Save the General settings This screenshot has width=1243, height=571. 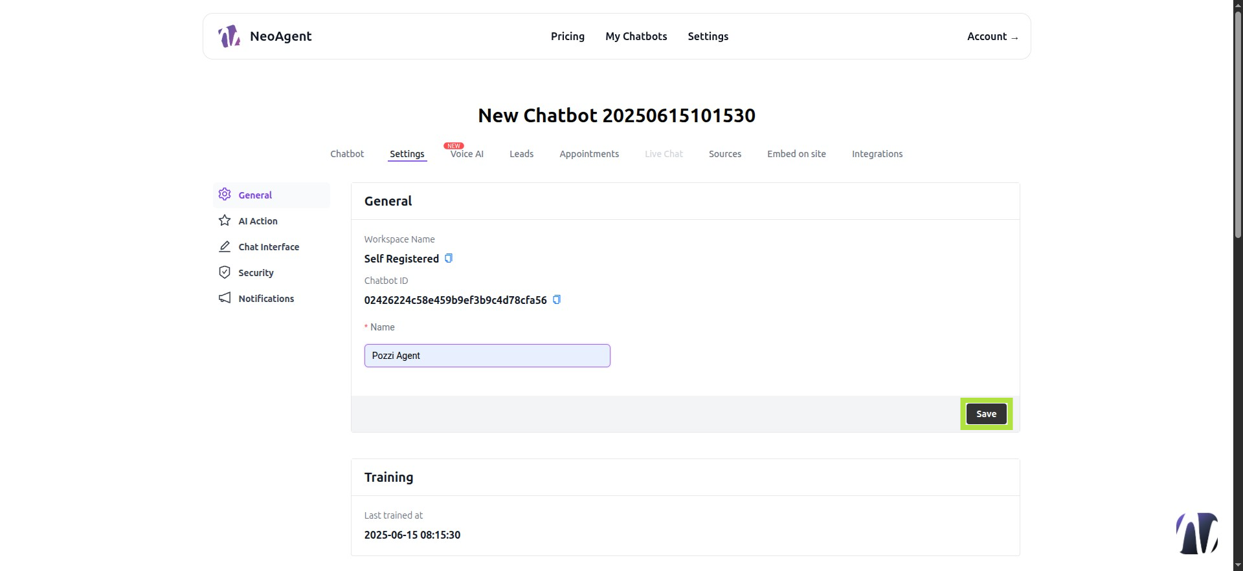click(x=986, y=414)
